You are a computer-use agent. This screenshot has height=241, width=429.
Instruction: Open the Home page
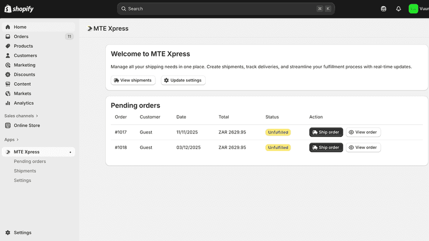[38, 27]
